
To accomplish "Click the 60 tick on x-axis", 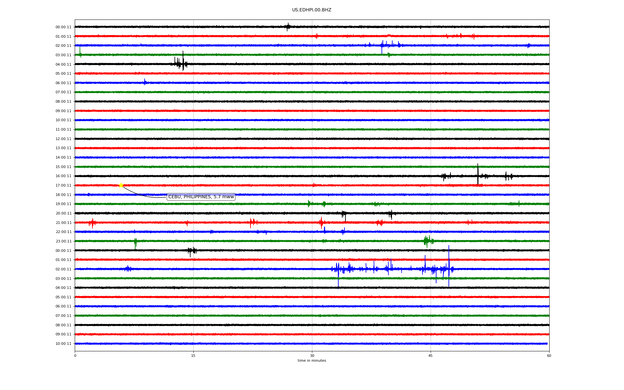I will (549, 356).
